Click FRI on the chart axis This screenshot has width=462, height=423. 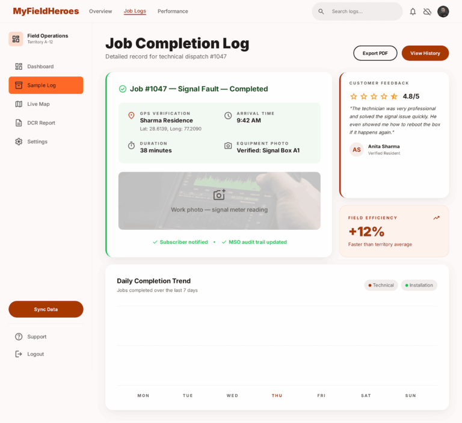[x=321, y=395]
